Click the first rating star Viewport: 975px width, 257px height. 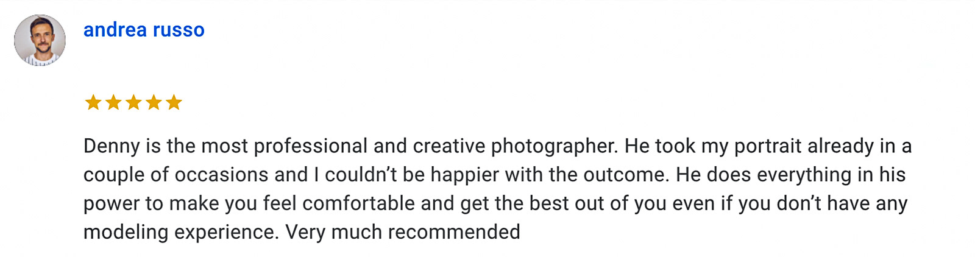click(x=93, y=102)
